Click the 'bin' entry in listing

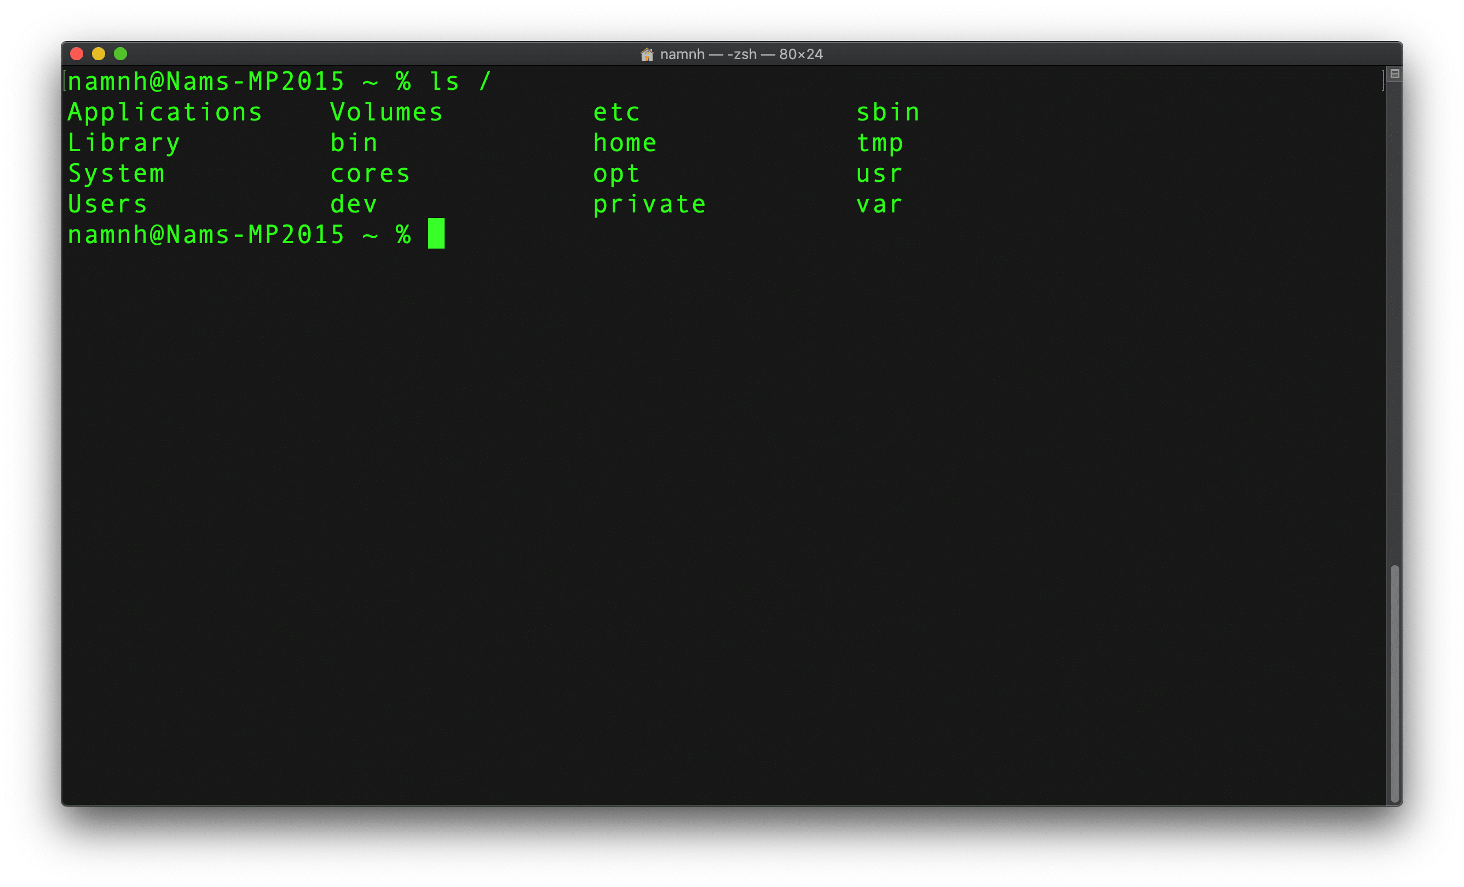[x=354, y=144]
